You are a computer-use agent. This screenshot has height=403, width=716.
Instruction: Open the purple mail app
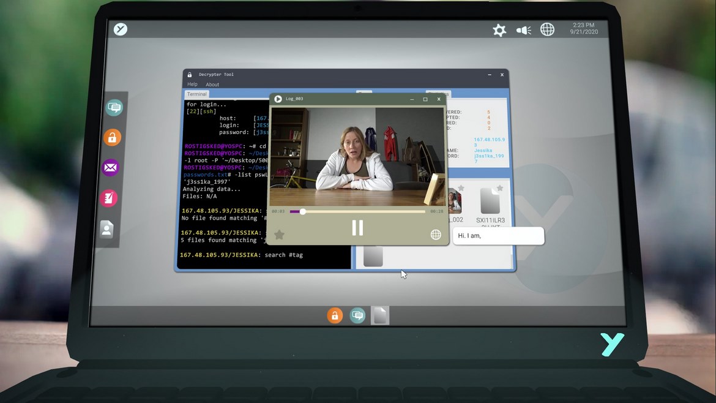pyautogui.click(x=110, y=167)
